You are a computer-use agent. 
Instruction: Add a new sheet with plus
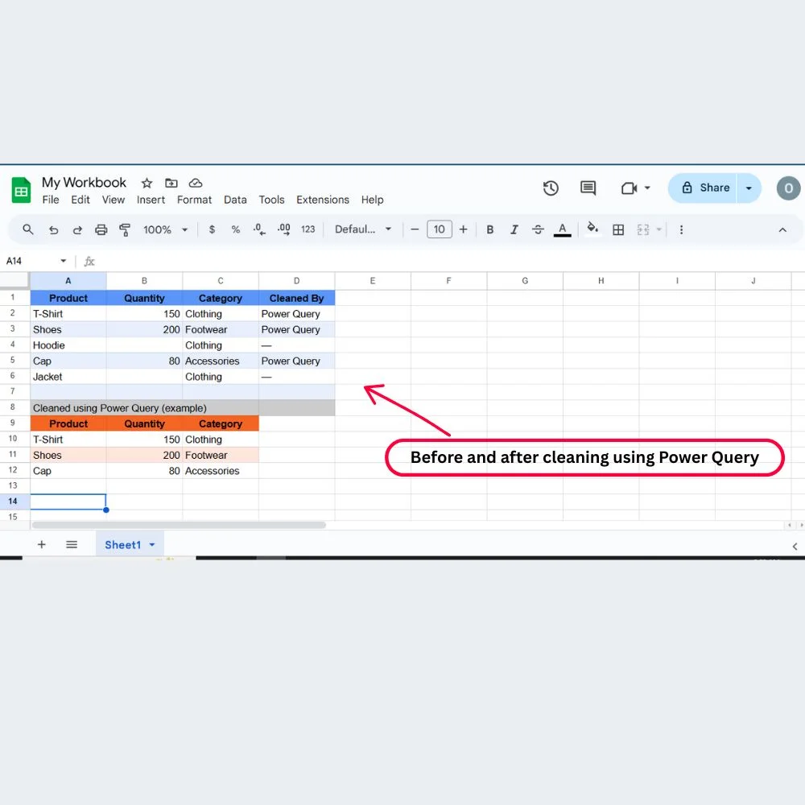pyautogui.click(x=42, y=544)
